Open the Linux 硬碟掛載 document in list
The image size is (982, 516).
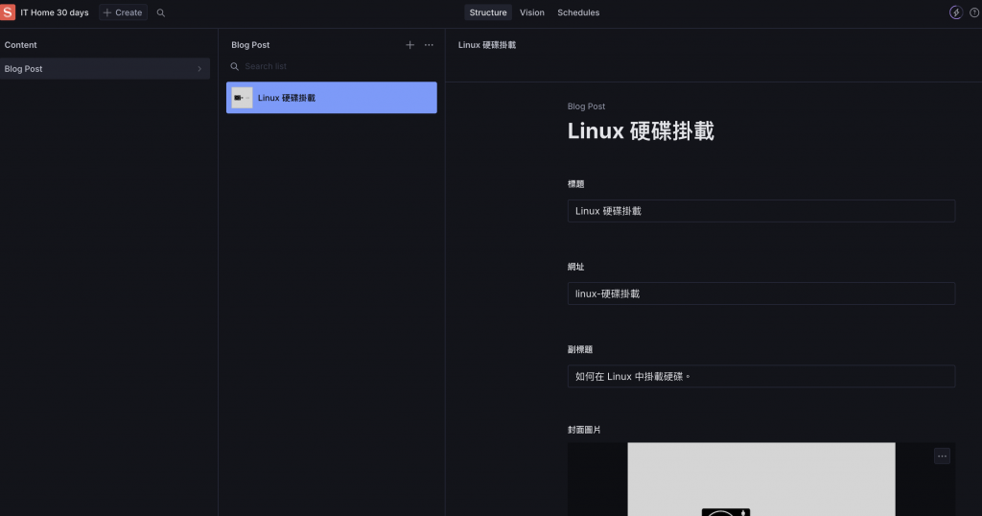[331, 98]
